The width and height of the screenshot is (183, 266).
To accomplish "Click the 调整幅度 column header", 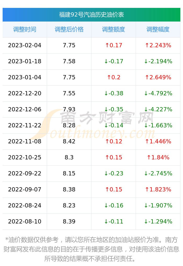I will [x=158, y=29].
